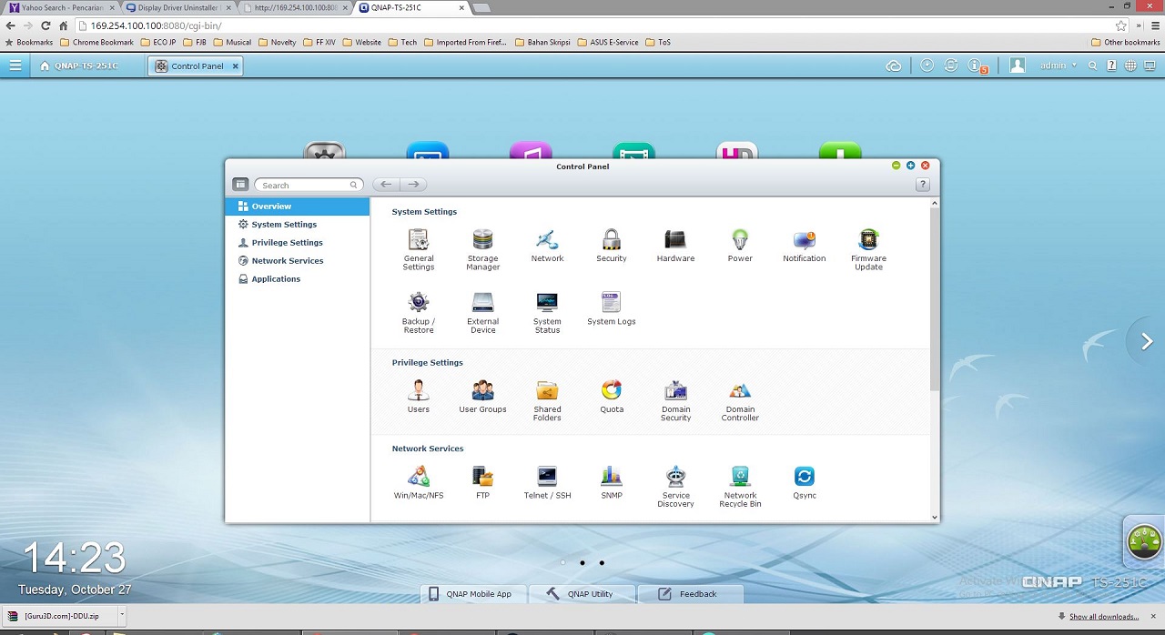Image resolution: width=1165 pixels, height=635 pixels.
Task: Open the Quota settings icon
Action: (x=612, y=396)
